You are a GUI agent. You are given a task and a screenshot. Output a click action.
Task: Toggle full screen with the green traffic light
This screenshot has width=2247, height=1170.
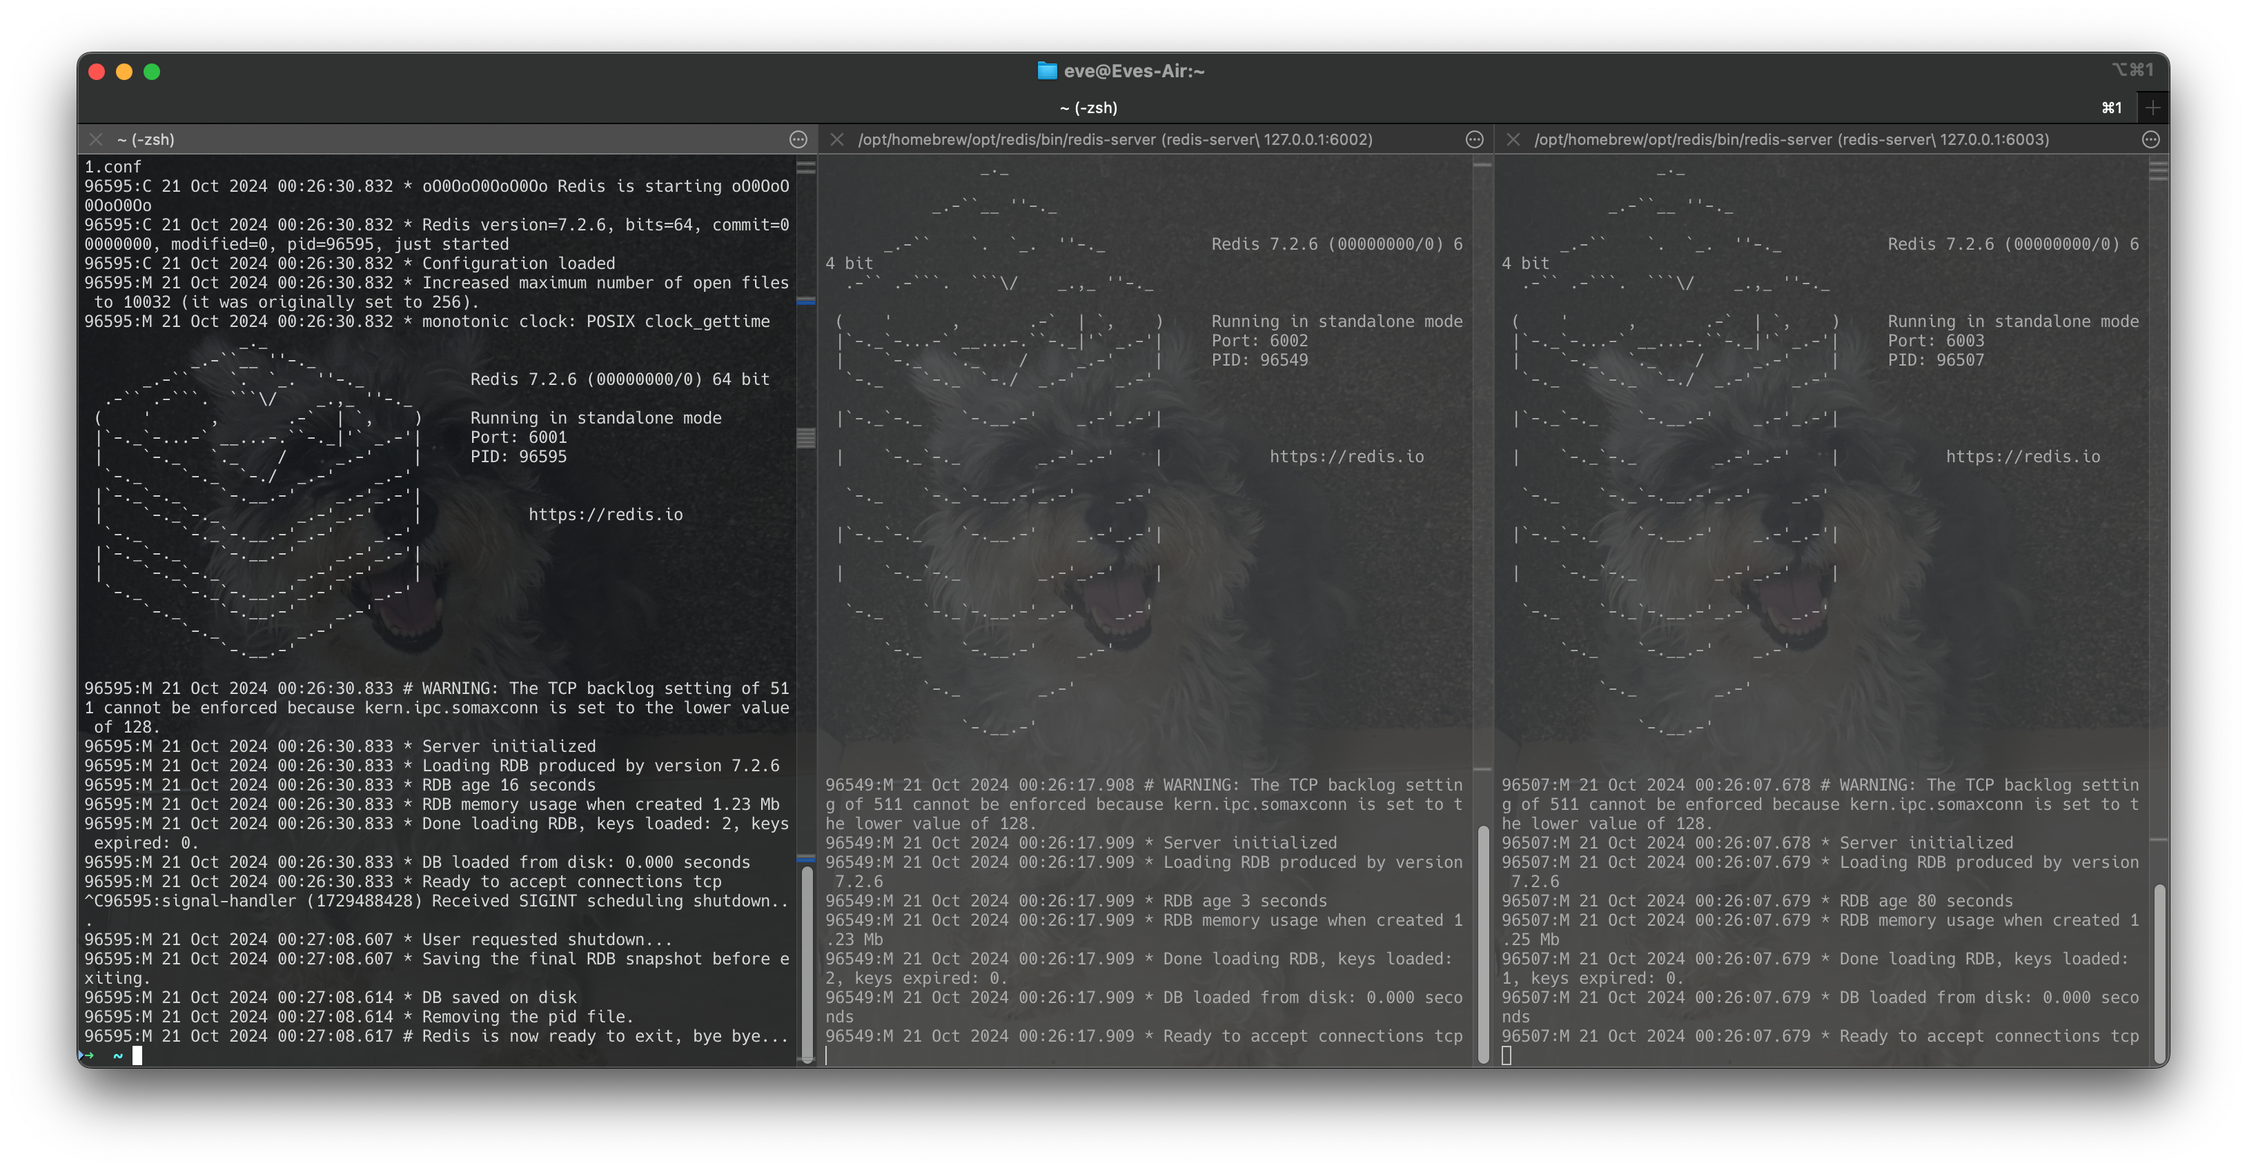(x=153, y=70)
